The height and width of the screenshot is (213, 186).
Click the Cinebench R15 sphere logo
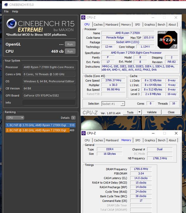coord(12,23)
